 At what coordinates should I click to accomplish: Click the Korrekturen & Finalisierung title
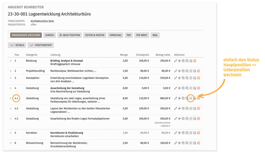[67, 133]
